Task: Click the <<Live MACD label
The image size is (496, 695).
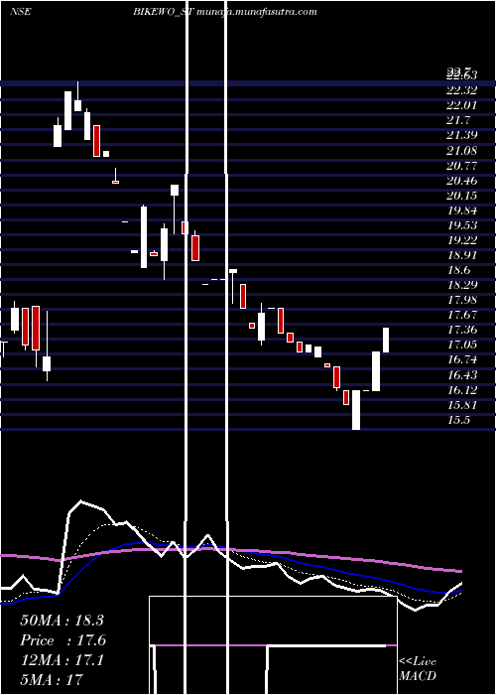Action: (x=418, y=669)
